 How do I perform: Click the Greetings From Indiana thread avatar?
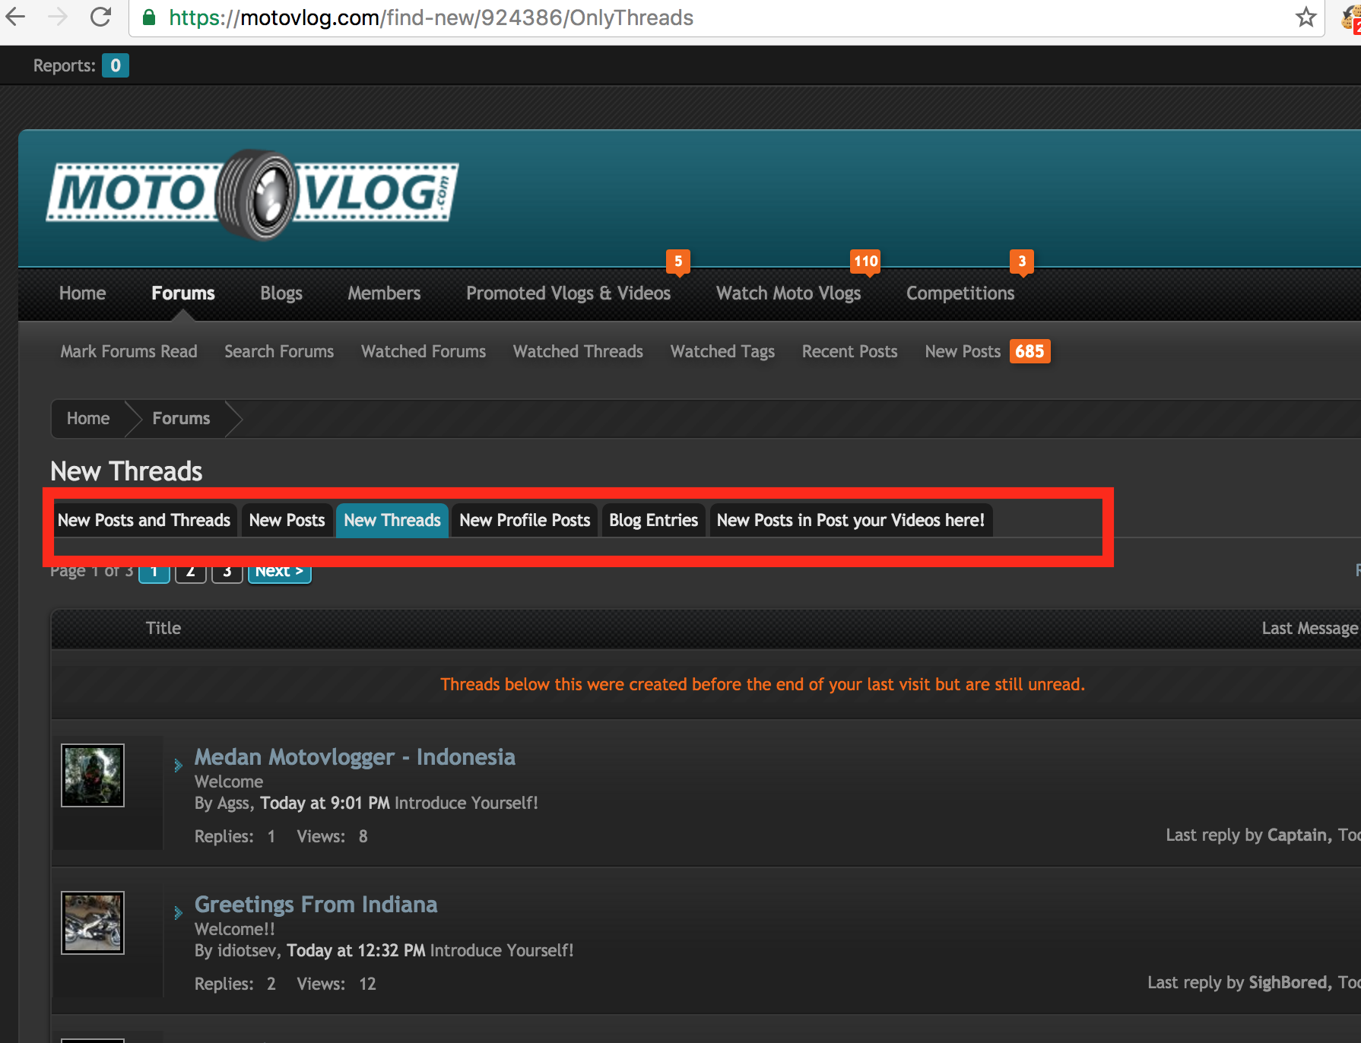pyautogui.click(x=93, y=923)
